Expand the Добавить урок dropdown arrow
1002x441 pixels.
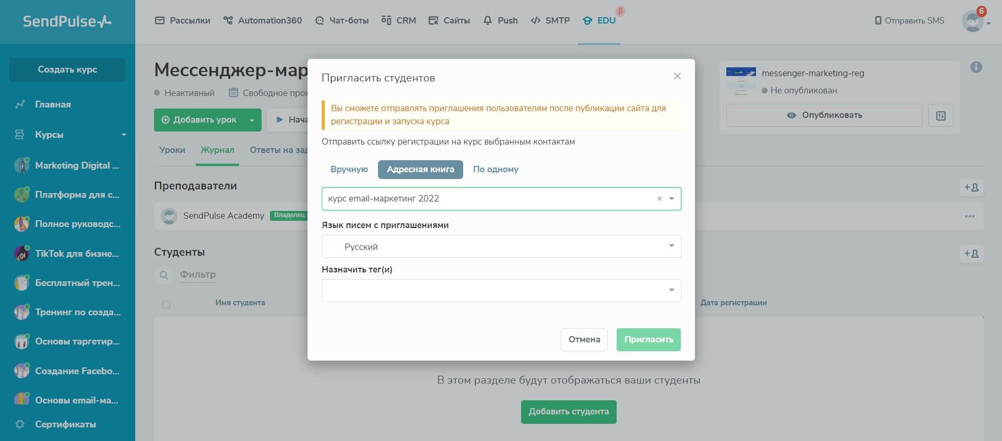pos(252,120)
